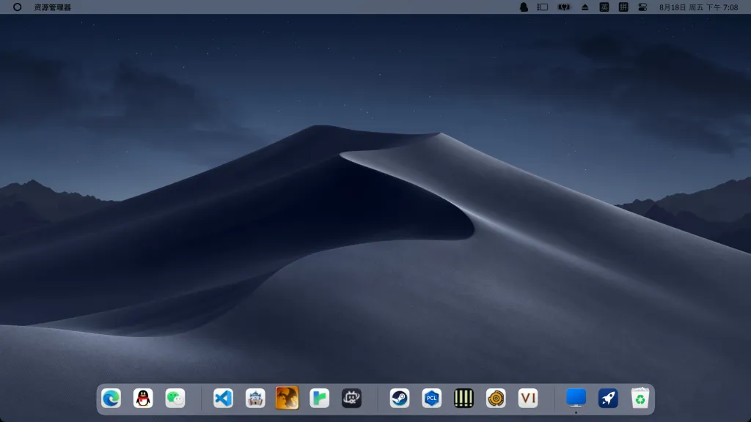Launch the orange dragon game icon

(287, 398)
